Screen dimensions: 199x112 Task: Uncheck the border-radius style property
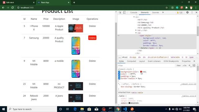pyautogui.click(x=119, y=78)
